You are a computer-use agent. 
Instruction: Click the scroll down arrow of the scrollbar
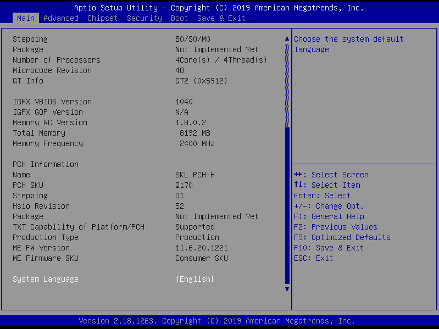286,289
